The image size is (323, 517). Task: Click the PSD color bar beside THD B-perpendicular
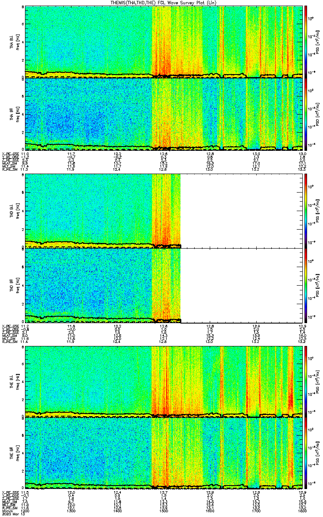306,210
